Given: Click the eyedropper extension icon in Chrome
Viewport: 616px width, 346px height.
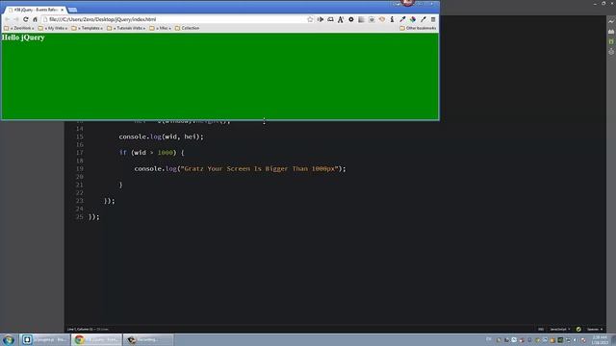Looking at the screenshot, I should tap(402, 19).
